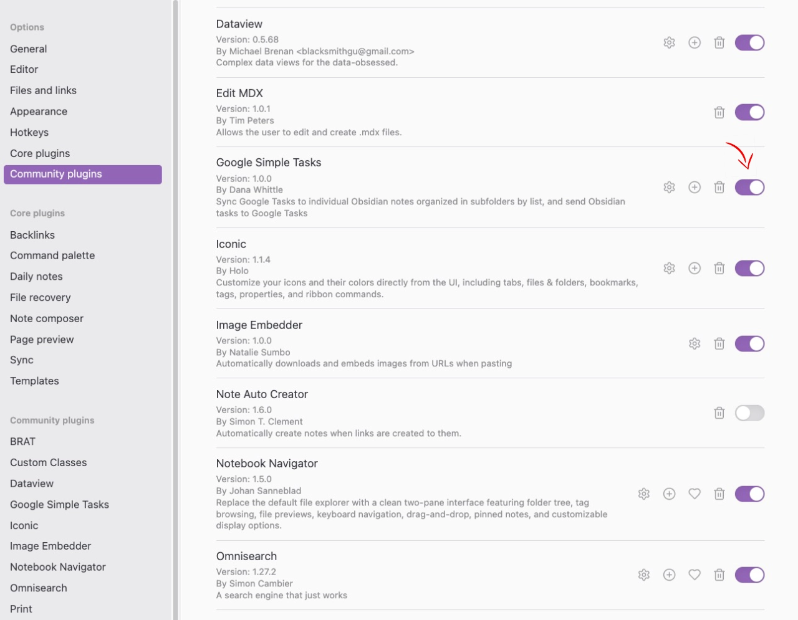Select Core plugins in Options sidebar

(x=40, y=153)
